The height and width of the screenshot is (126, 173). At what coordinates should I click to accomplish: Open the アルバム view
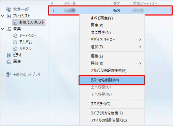[x=26, y=42]
